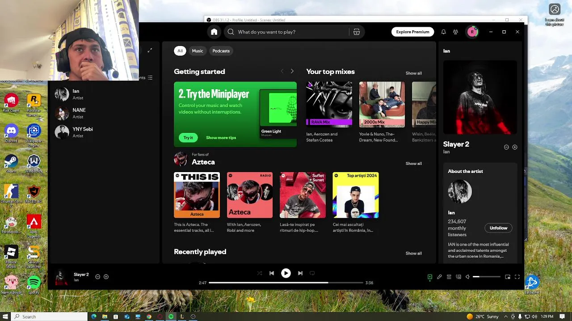The image size is (572, 321).
Task: Mute the volume speaker icon
Action: pyautogui.click(x=467, y=277)
